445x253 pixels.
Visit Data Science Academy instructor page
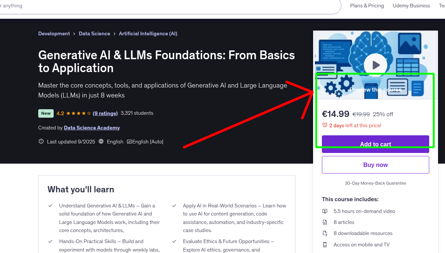91,128
